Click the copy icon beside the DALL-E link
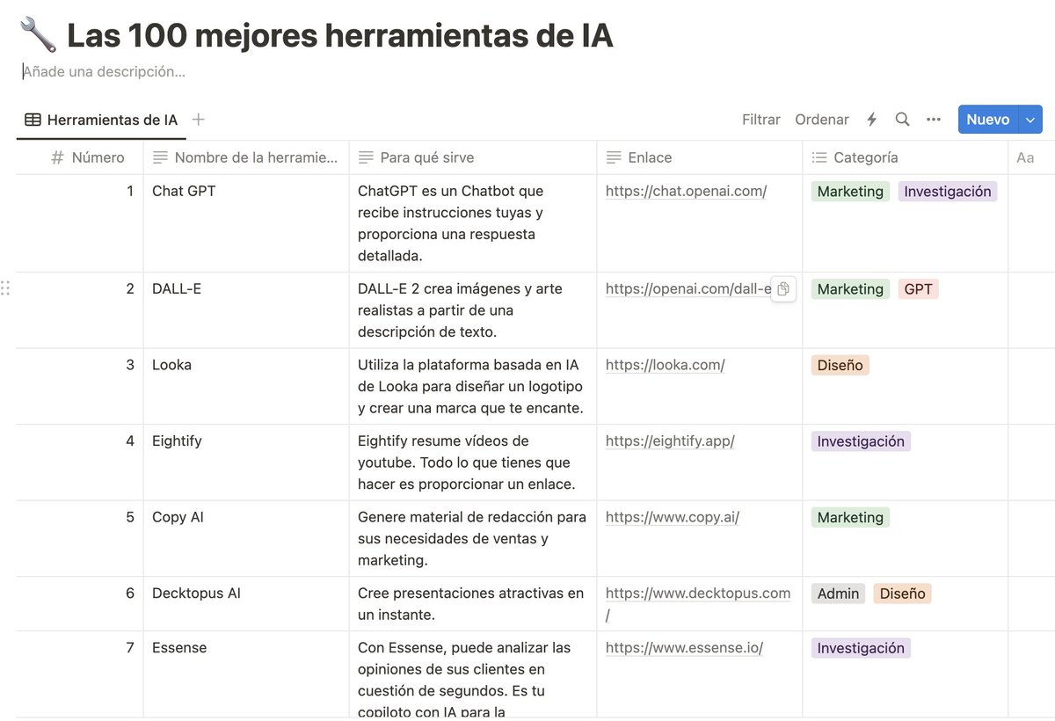The width and height of the screenshot is (1055, 721). 782,289
